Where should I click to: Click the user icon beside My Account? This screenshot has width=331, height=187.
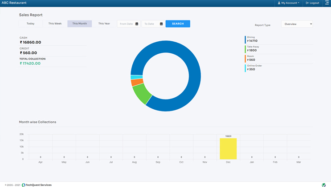pos(279,3)
